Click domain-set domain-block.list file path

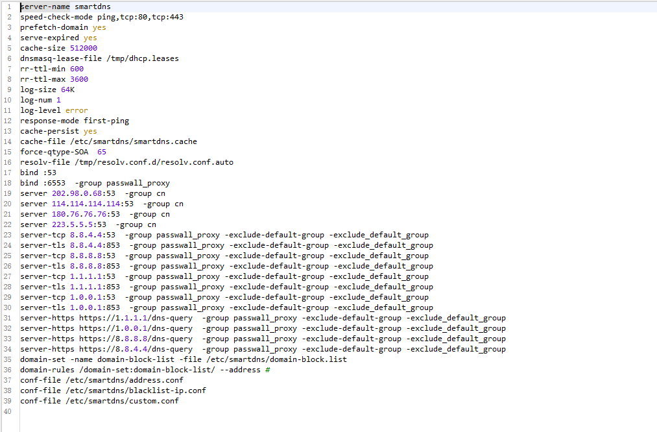(276, 359)
